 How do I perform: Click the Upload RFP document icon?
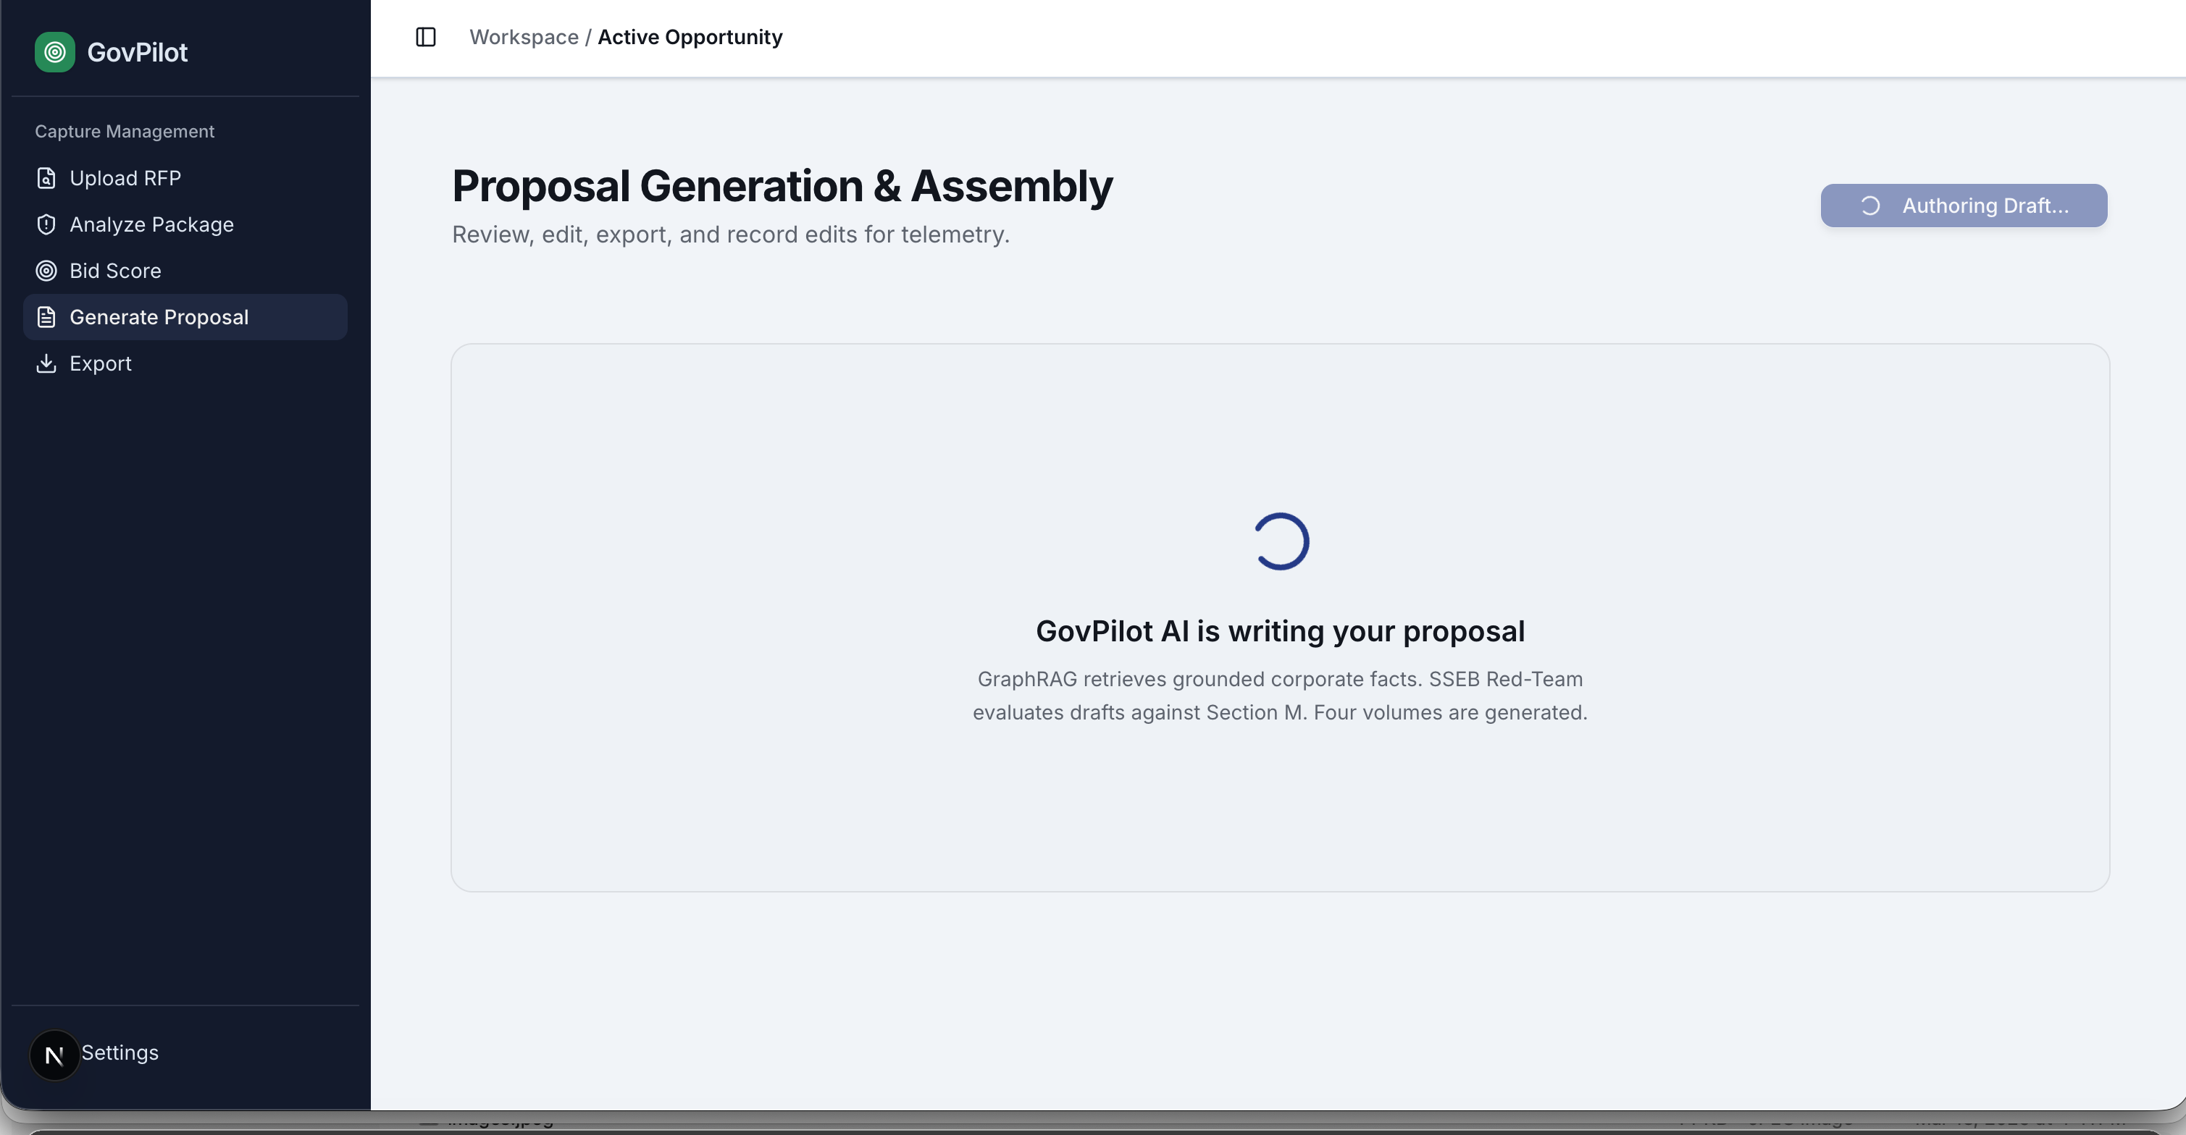click(x=46, y=178)
